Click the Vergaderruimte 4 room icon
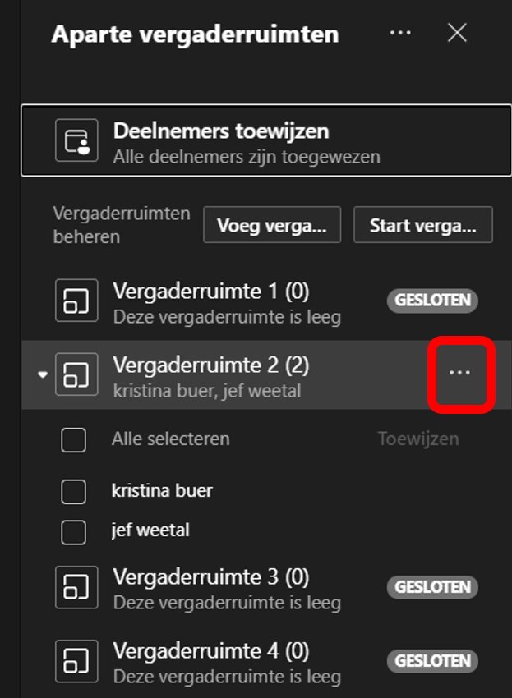 (x=76, y=660)
